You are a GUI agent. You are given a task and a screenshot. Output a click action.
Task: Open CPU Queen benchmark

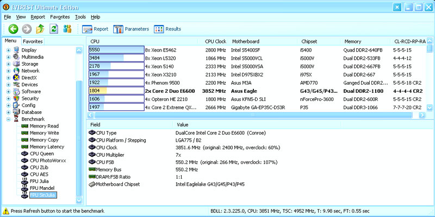[42, 154]
